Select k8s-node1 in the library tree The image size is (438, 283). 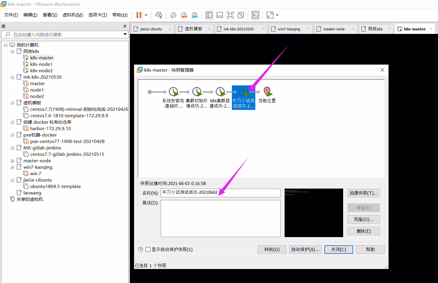pos(41,64)
